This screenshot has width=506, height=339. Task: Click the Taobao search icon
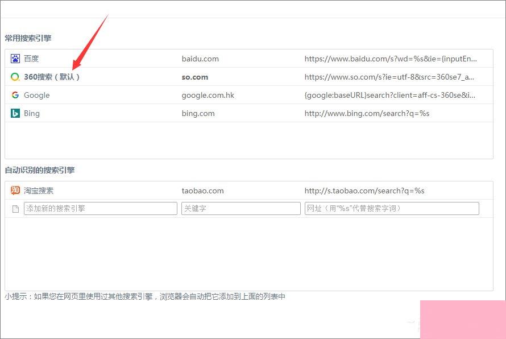pyautogui.click(x=15, y=191)
